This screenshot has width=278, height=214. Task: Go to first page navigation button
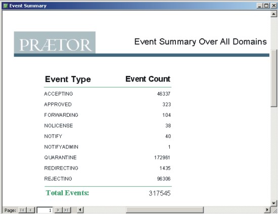point(22,210)
